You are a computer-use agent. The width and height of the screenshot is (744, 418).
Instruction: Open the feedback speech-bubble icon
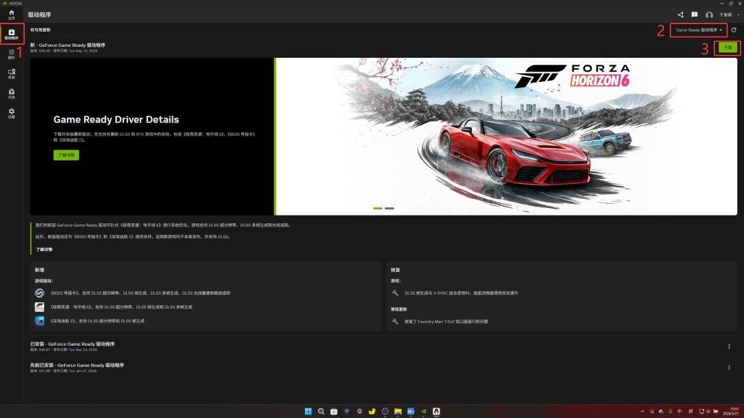[x=694, y=14]
